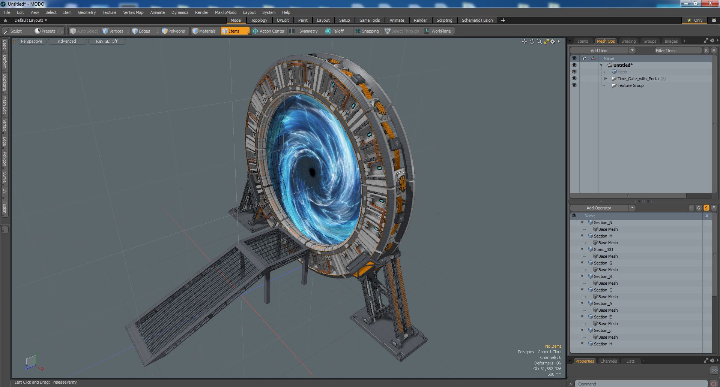Click the Advanced shading style button
The width and height of the screenshot is (720, 387).
[67, 42]
